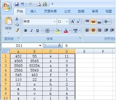This screenshot has height=100, width=116.
Task: Click cell D1 containing 11
Action: 67,56
